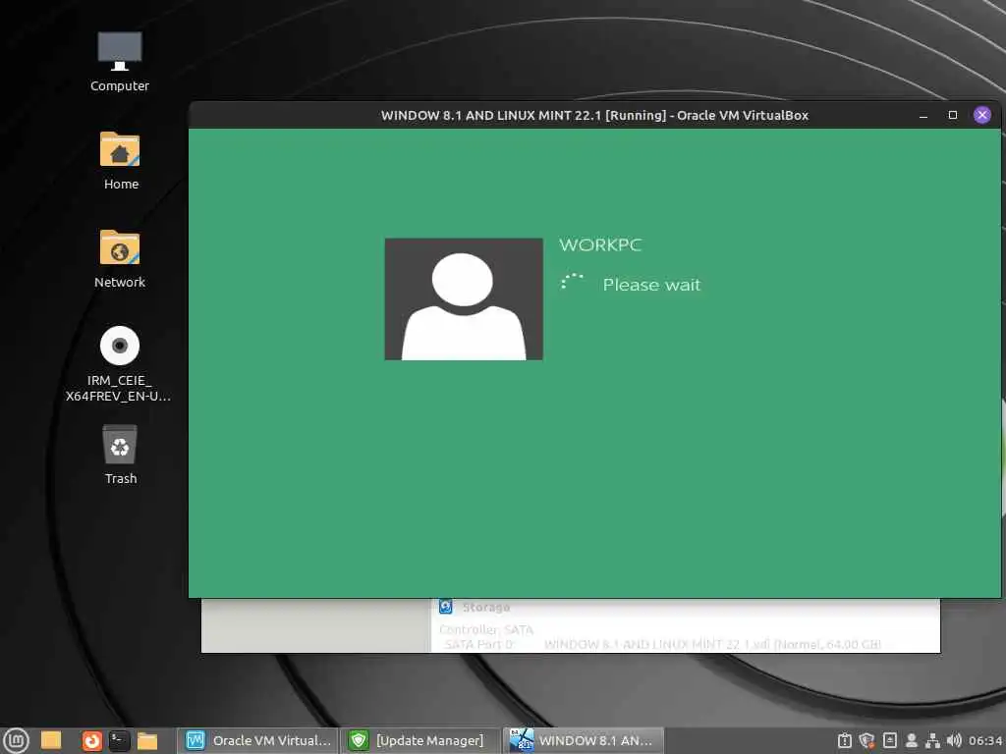Open the Home folder desktop icon
The height and width of the screenshot is (754, 1006).
(x=120, y=160)
